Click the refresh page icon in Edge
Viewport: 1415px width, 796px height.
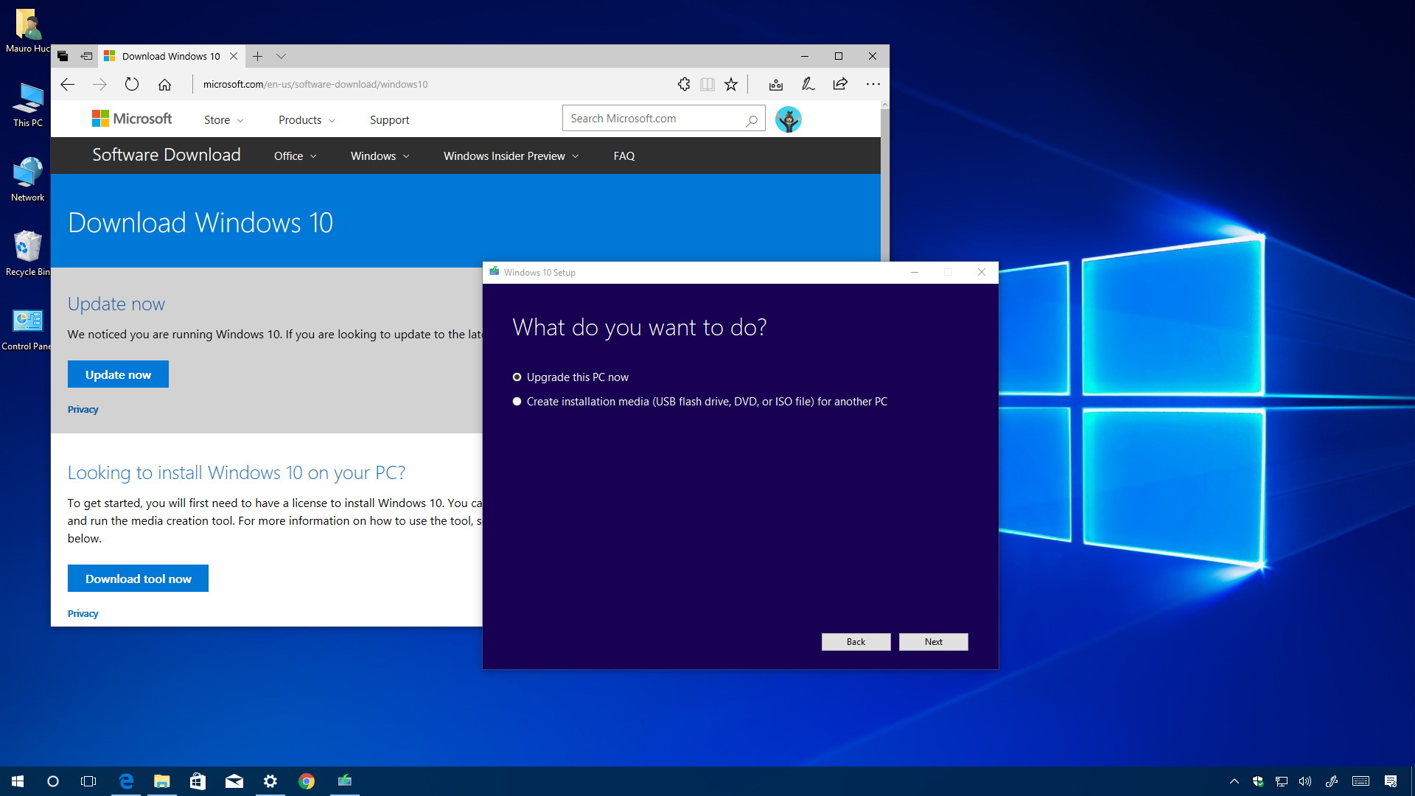[x=132, y=83]
